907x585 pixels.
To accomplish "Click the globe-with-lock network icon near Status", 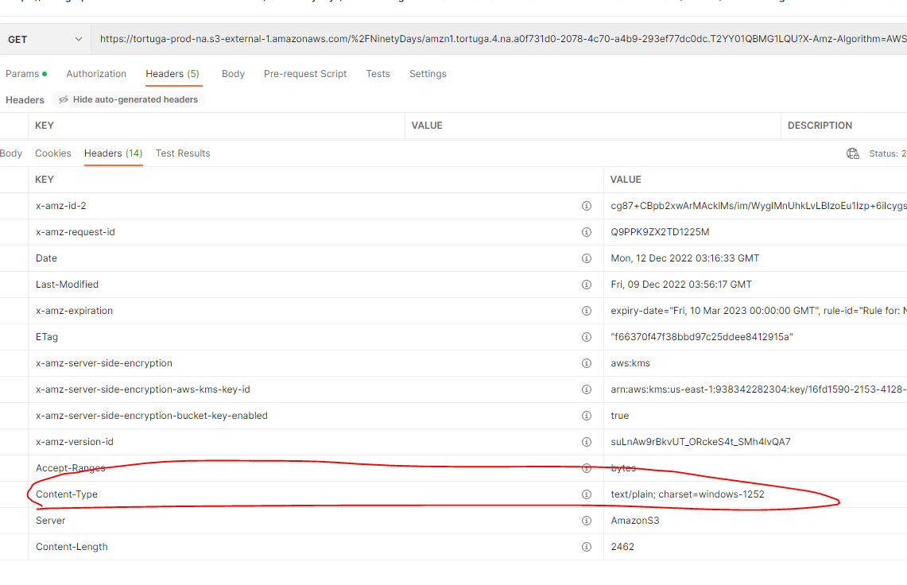I will pos(853,153).
